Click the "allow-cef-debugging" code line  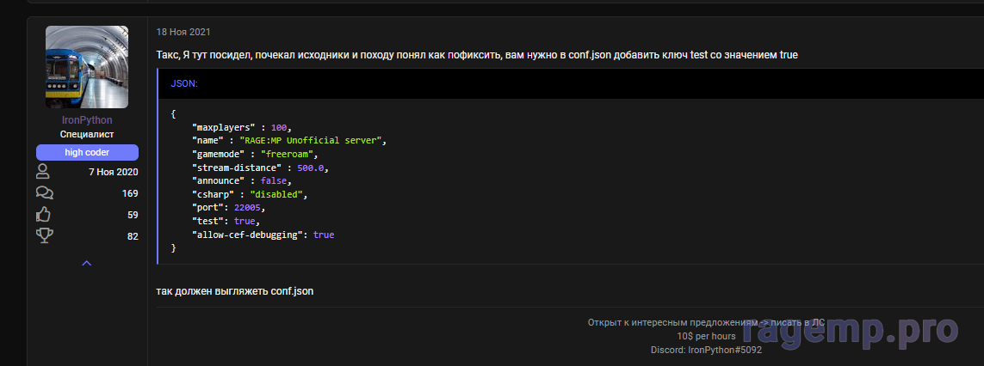click(263, 235)
